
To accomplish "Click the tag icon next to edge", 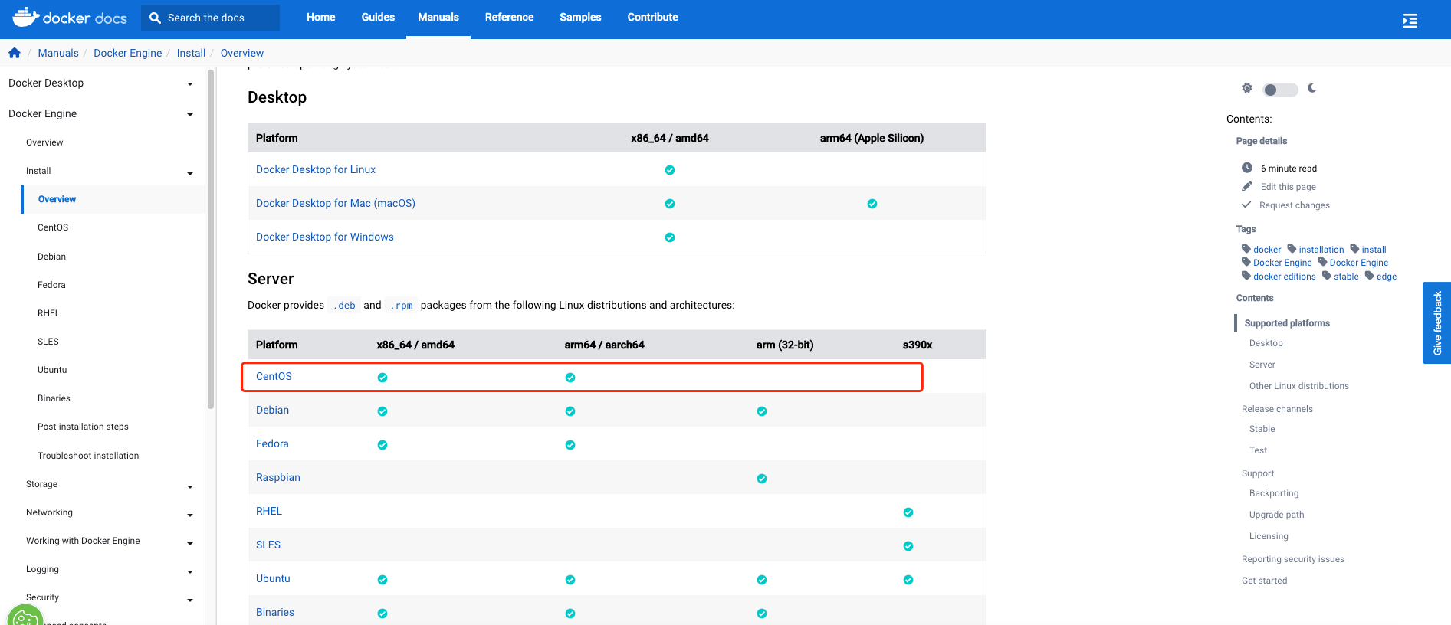I will coord(1370,276).
